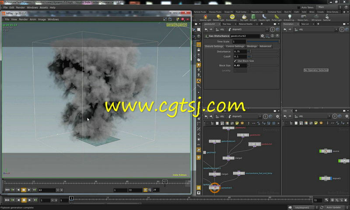Screen dimensions: 350x210
Task: Select the Environment Light shelf tool
Action: pos(232,17)
